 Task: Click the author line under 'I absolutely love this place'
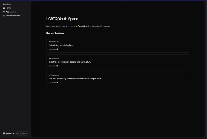[x=53, y=49]
